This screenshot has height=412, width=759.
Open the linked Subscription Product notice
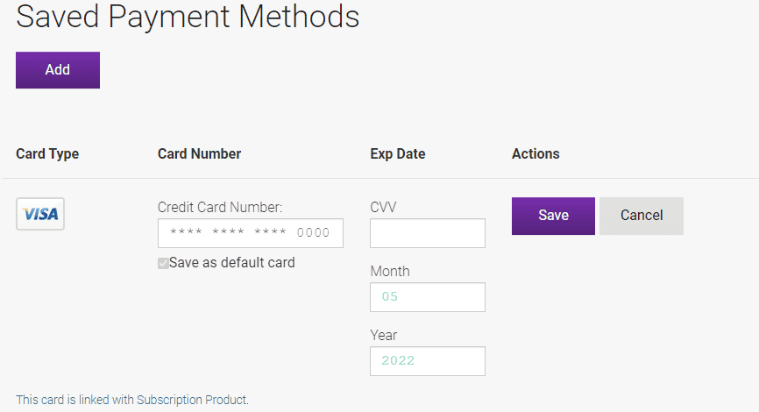point(132,400)
